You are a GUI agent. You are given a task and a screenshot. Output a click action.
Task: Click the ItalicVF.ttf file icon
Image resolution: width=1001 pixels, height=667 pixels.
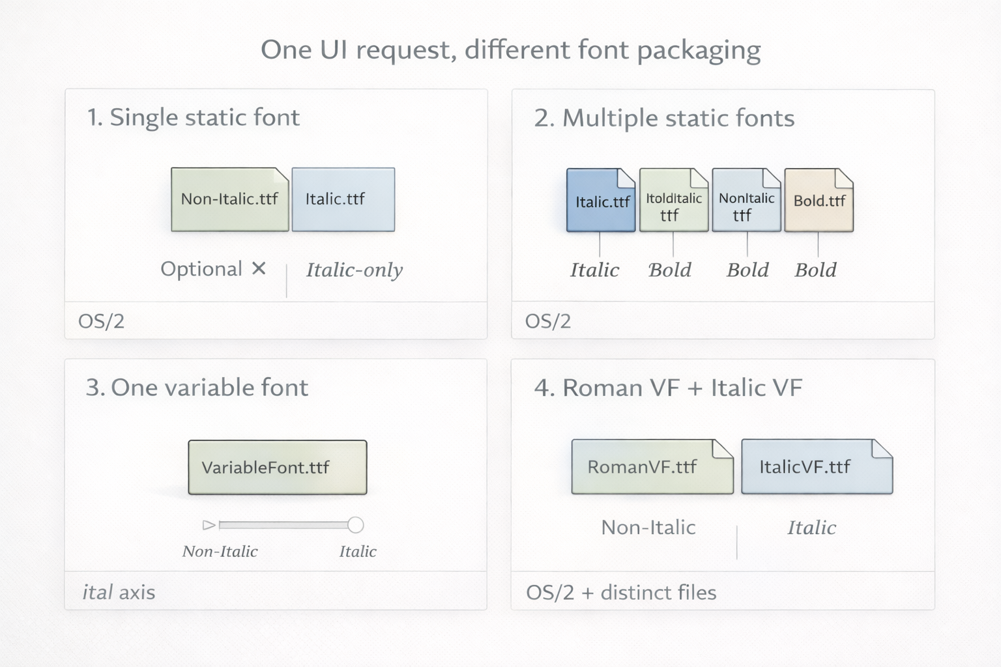point(816,466)
